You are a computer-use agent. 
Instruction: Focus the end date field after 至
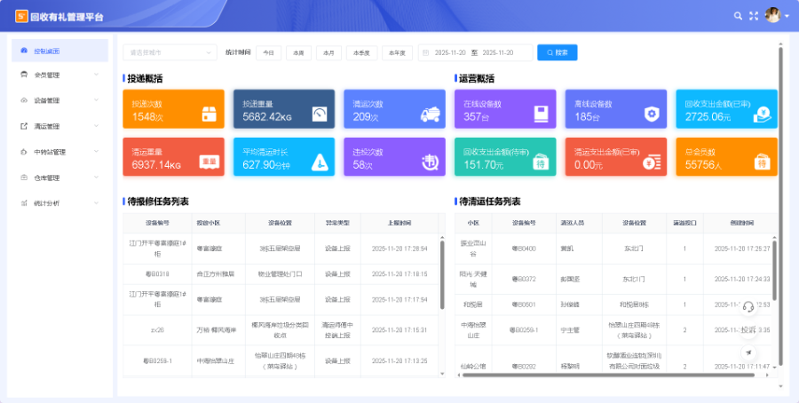click(x=498, y=52)
